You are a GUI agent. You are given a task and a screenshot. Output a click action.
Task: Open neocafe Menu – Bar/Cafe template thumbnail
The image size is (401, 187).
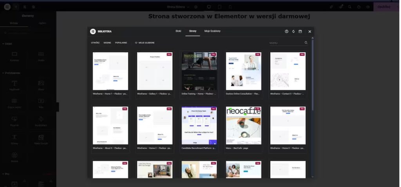(x=244, y=126)
